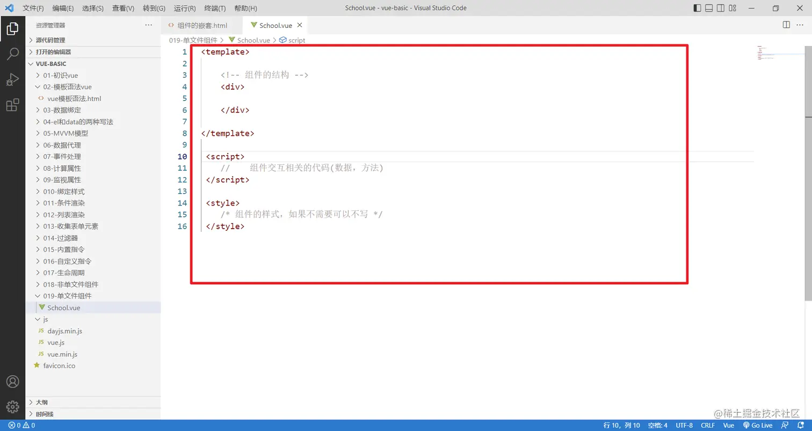Expand the 014-过滤器 folder
Screen dimensions: 812x431
pos(93,238)
